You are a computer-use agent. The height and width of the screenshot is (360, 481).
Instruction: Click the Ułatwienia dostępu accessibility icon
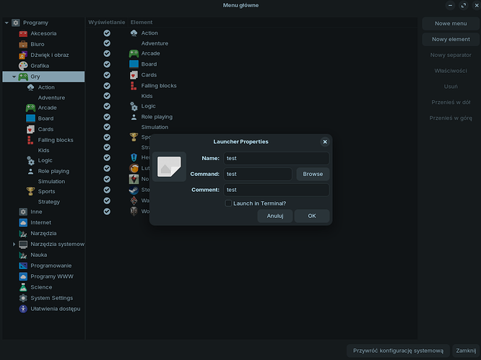pyautogui.click(x=23, y=309)
